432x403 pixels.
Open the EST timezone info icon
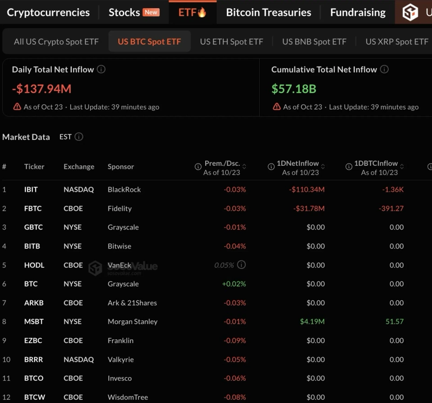tap(79, 137)
